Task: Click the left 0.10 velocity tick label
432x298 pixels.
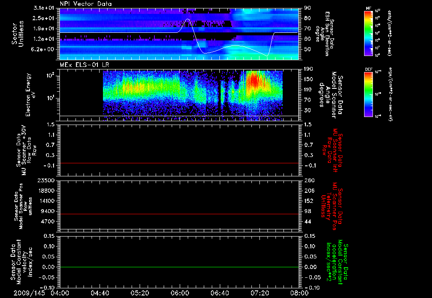Action: (50, 246)
